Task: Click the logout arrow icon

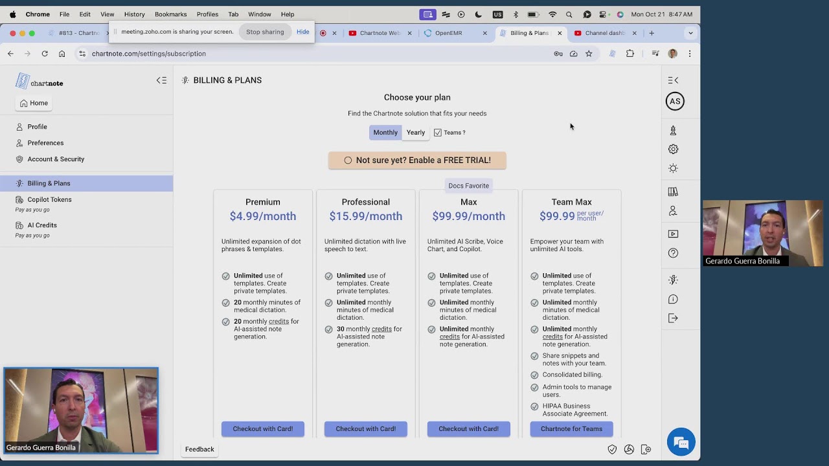Action: [x=673, y=318]
